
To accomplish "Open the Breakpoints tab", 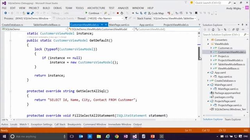I will [74, 124].
